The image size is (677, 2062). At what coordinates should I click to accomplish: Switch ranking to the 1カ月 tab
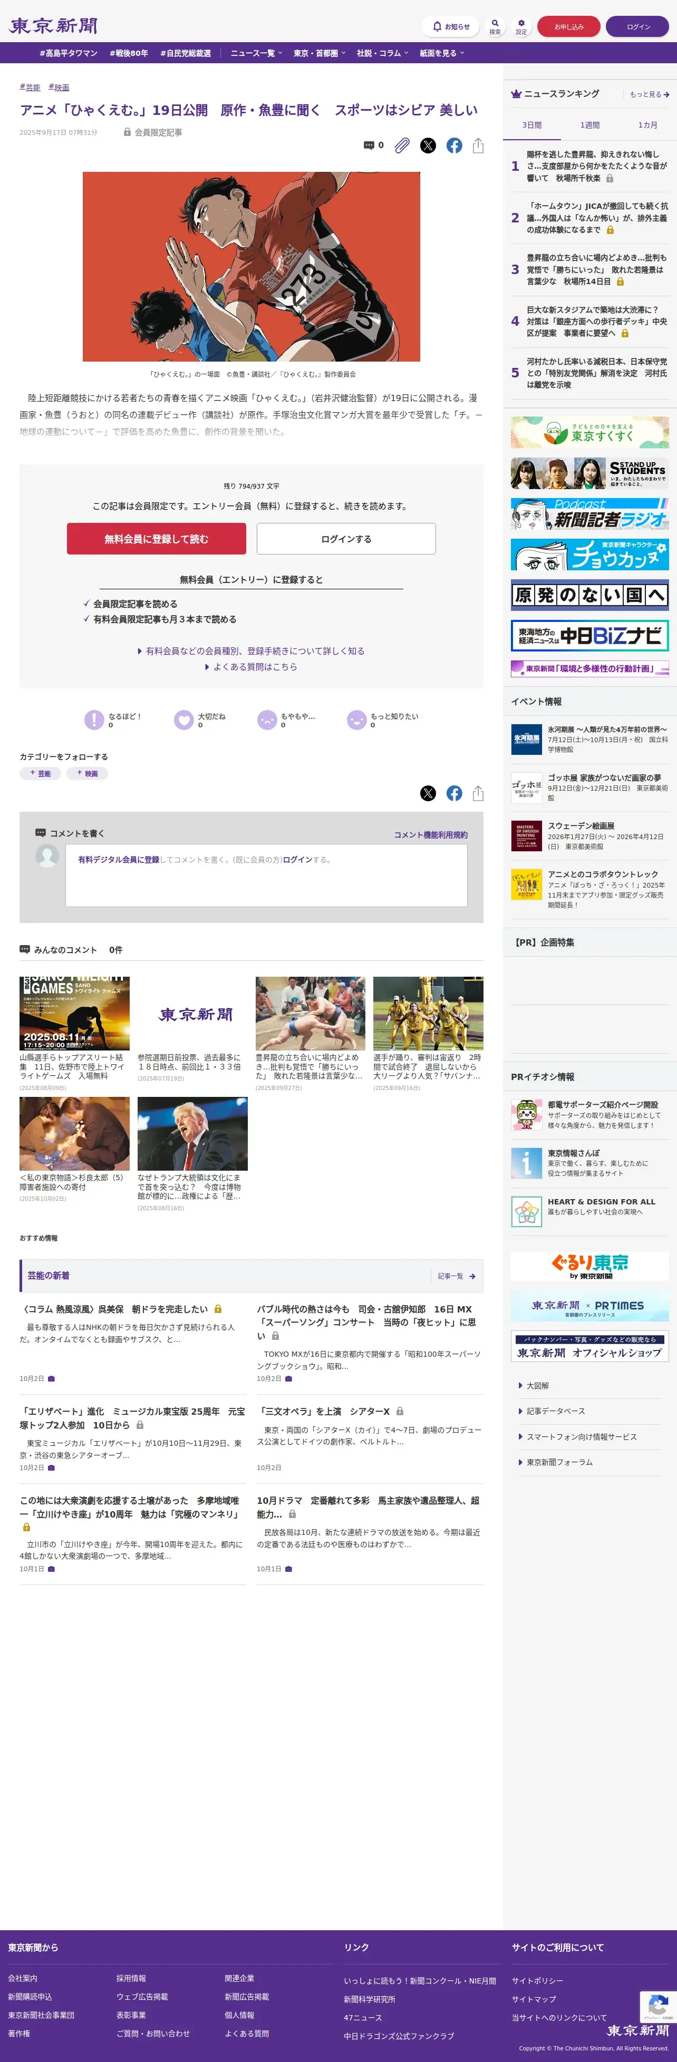click(x=647, y=125)
